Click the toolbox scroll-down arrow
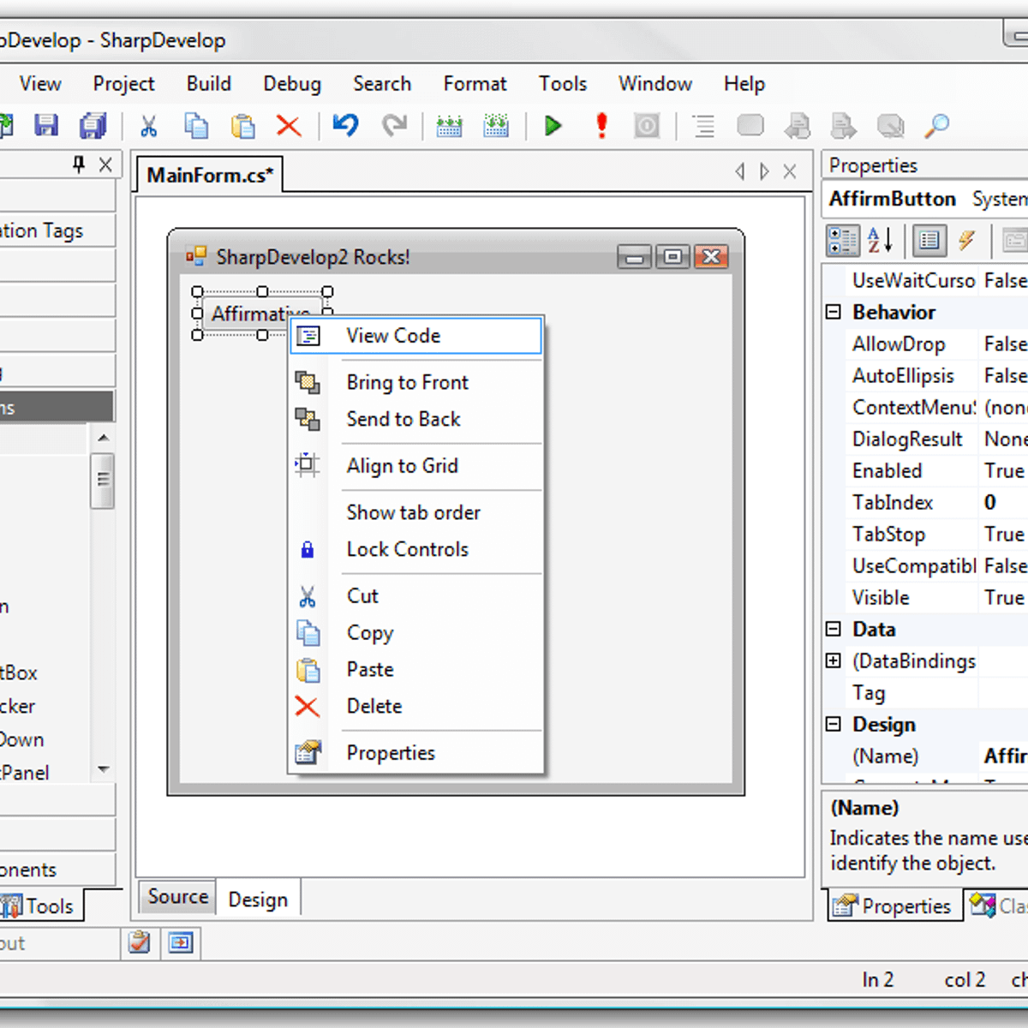This screenshot has width=1028, height=1028. [x=104, y=769]
